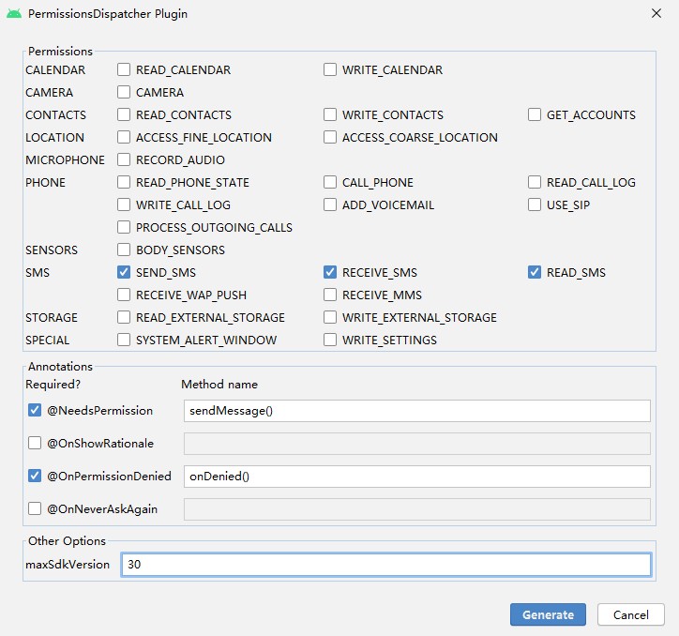Toggle the @OnNeverAskAgain annotation checkbox
This screenshot has width=679, height=636.
pyautogui.click(x=35, y=509)
